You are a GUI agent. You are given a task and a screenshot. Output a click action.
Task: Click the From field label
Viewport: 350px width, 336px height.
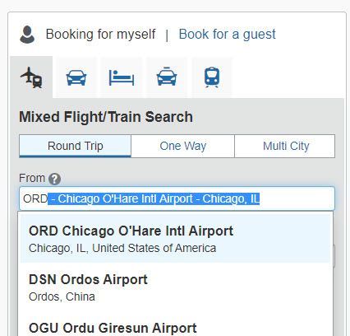(x=32, y=178)
